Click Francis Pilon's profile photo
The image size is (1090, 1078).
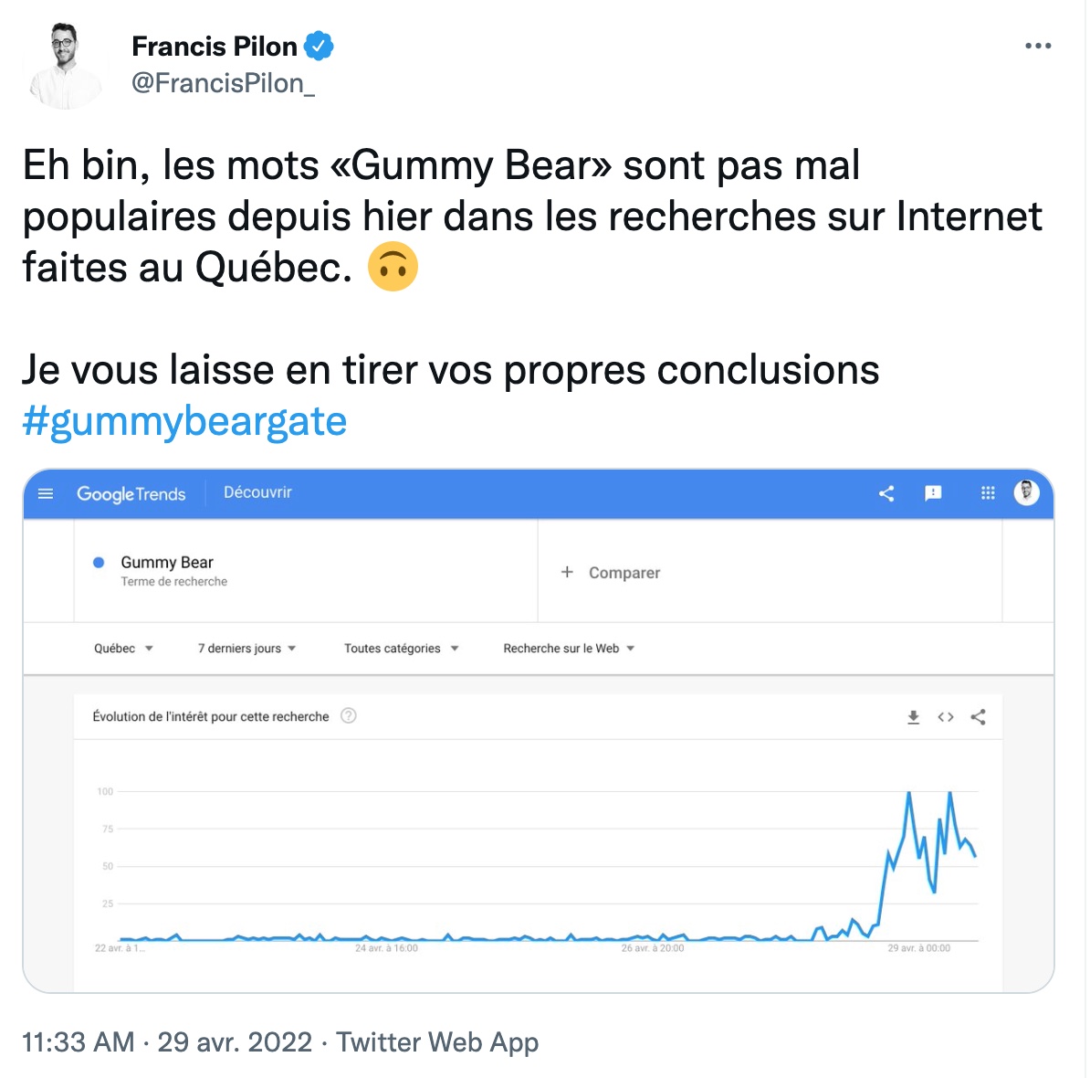pos(66,66)
